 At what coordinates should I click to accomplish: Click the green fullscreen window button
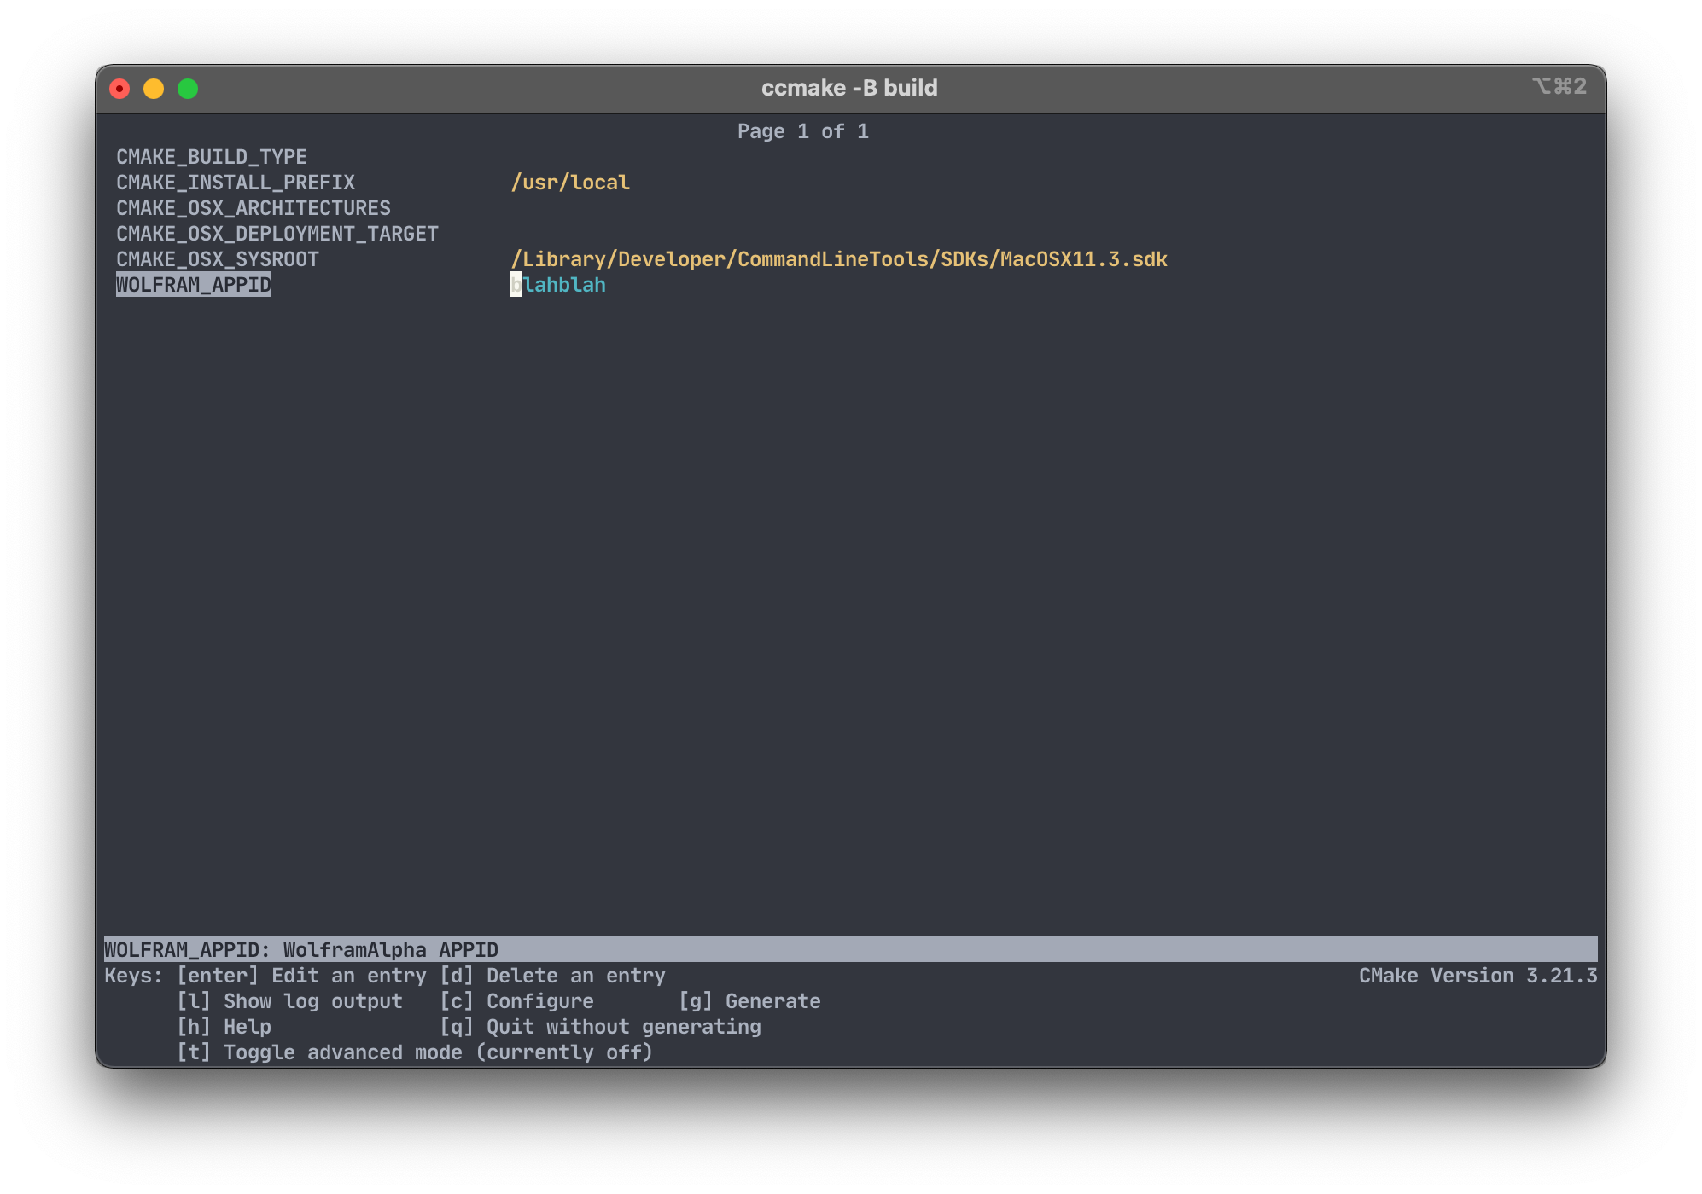pos(188,89)
